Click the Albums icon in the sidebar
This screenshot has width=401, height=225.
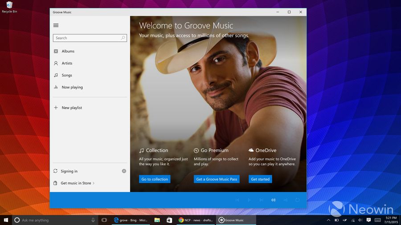(56, 51)
